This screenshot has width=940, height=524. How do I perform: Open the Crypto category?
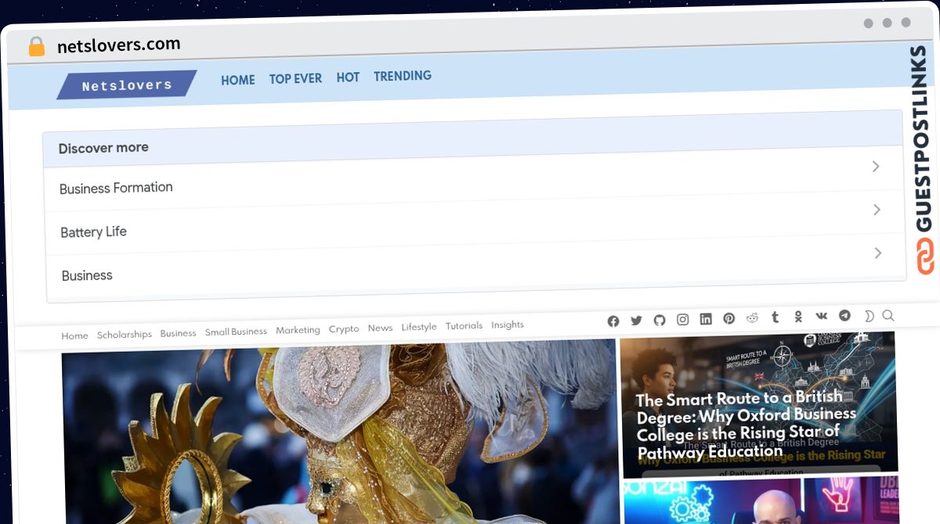point(344,329)
